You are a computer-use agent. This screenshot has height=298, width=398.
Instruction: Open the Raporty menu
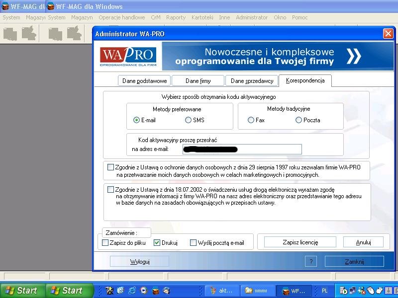pos(176,17)
